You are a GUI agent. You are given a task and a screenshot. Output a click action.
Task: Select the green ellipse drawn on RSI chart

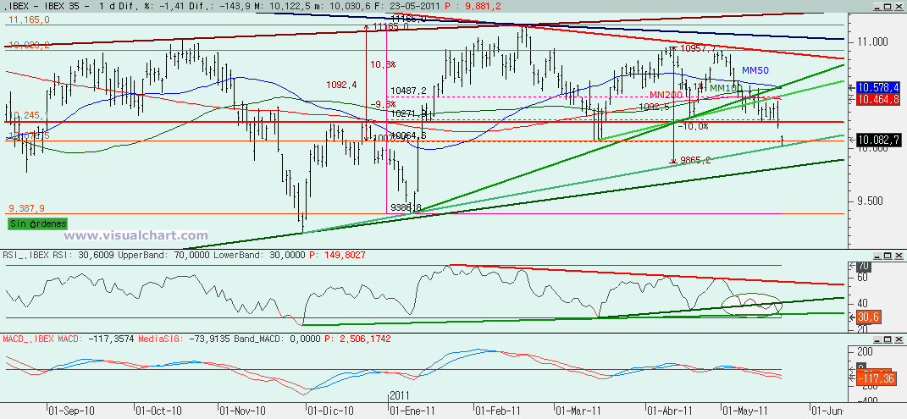[x=752, y=304]
